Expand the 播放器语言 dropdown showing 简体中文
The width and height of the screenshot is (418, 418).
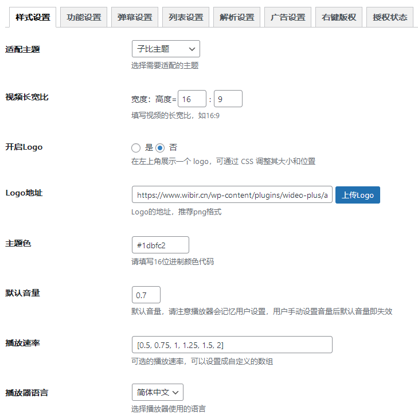click(158, 392)
